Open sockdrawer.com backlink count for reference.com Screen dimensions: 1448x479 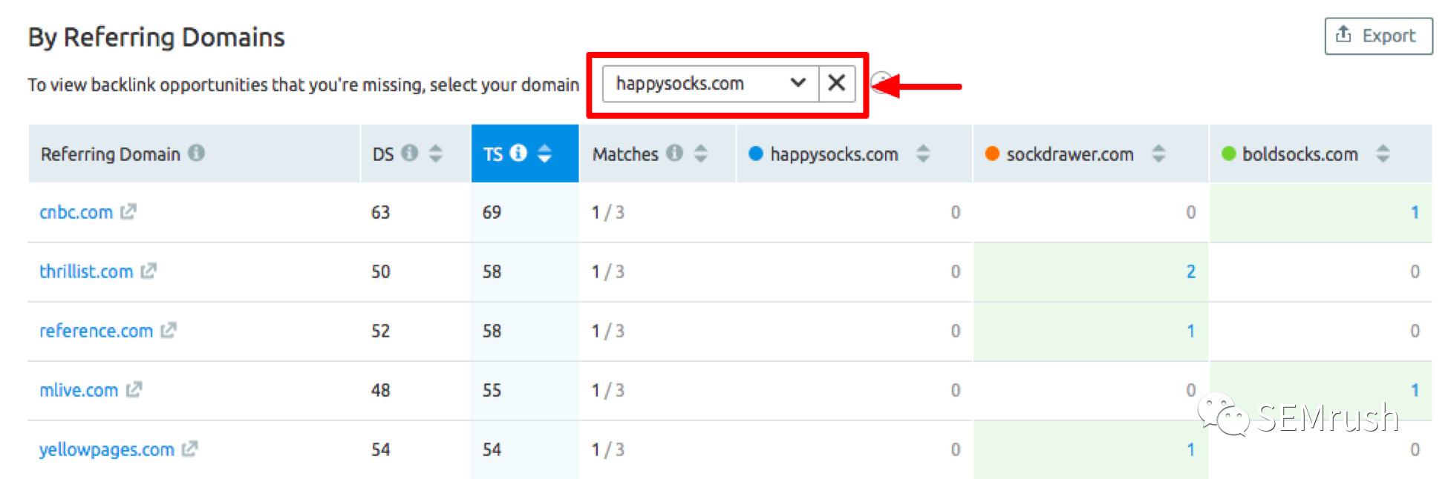click(1190, 331)
